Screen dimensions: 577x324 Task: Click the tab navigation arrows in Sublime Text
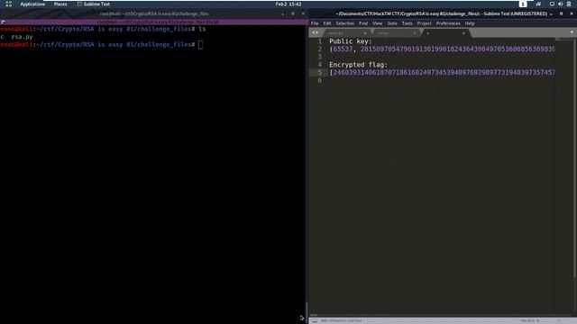(315, 32)
